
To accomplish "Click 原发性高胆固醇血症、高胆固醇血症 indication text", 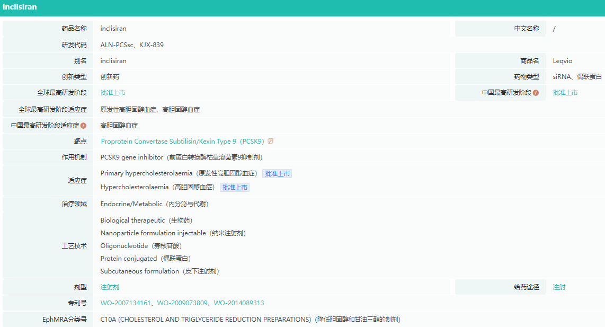I will [x=150, y=110].
